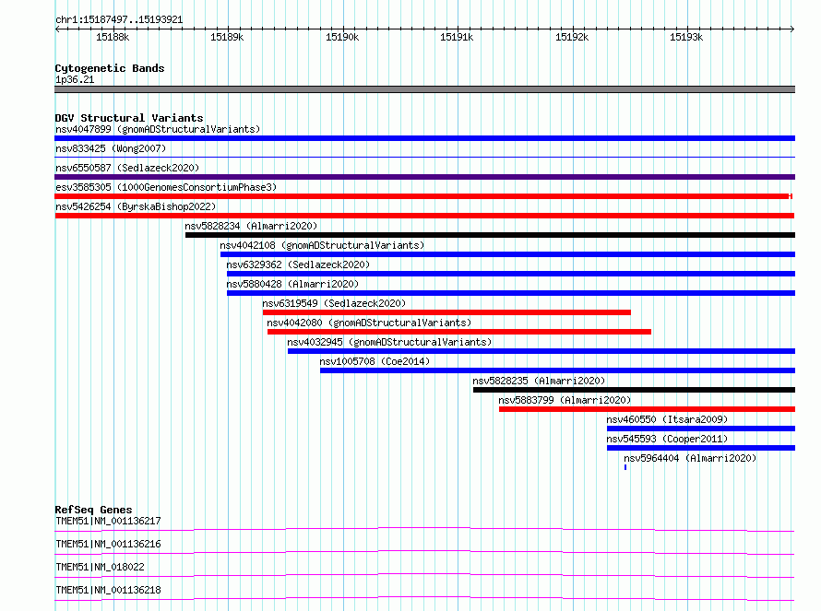Screen dimensions: 821x611
Task: Click nsv4042108 gnomAD variant label
Action: pos(322,245)
